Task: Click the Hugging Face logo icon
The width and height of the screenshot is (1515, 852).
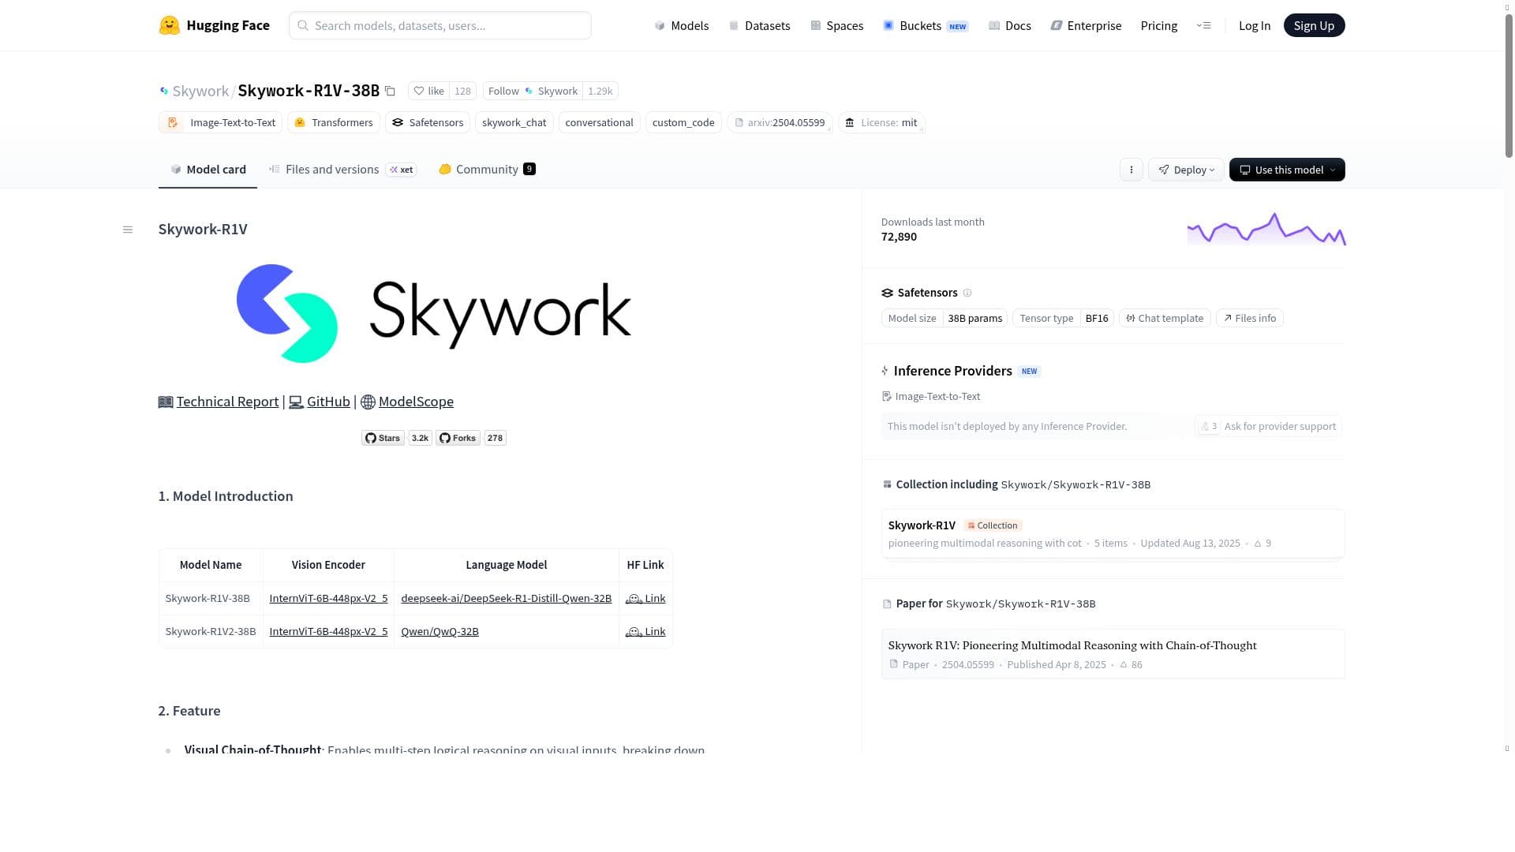Action: 169,25
